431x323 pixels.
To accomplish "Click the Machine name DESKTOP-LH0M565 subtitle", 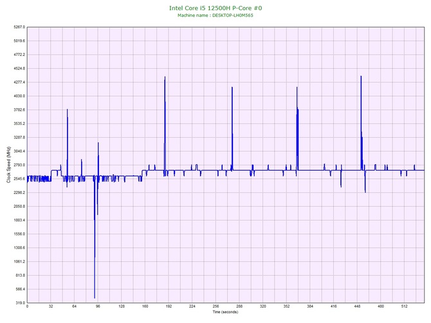I will (215, 15).
